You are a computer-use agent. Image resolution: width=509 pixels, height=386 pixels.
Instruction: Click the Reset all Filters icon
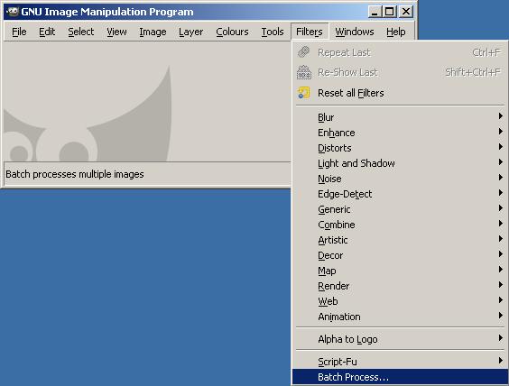point(304,93)
